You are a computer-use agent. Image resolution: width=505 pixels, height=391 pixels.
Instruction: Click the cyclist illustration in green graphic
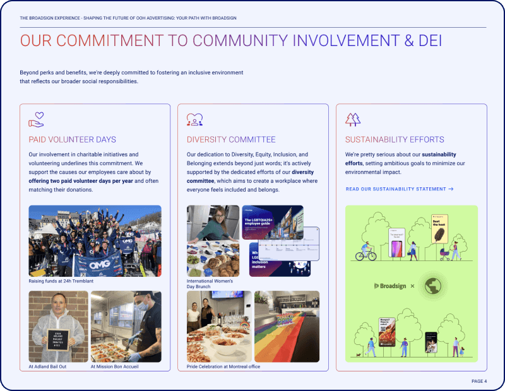click(x=365, y=250)
